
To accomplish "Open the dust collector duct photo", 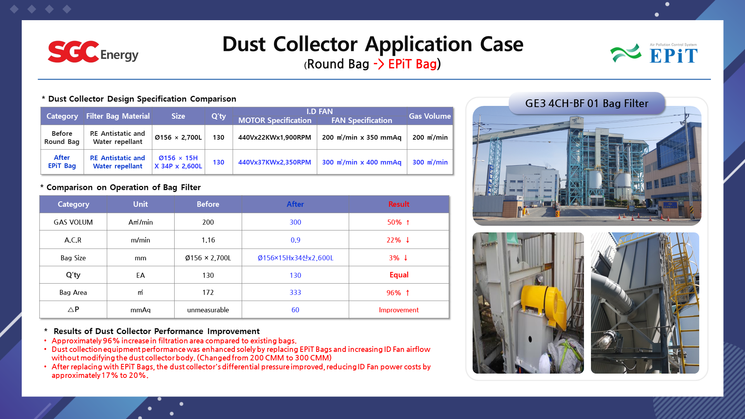I will click(x=645, y=303).
